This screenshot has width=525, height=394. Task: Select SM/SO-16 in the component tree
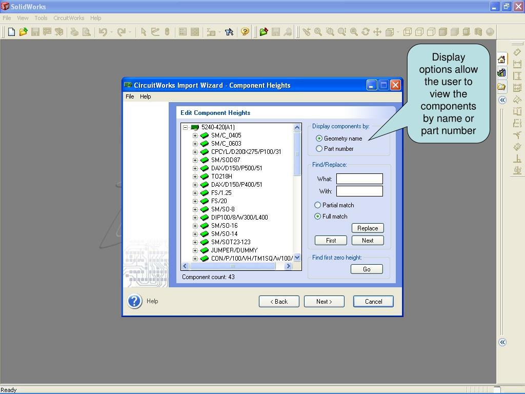225,226
